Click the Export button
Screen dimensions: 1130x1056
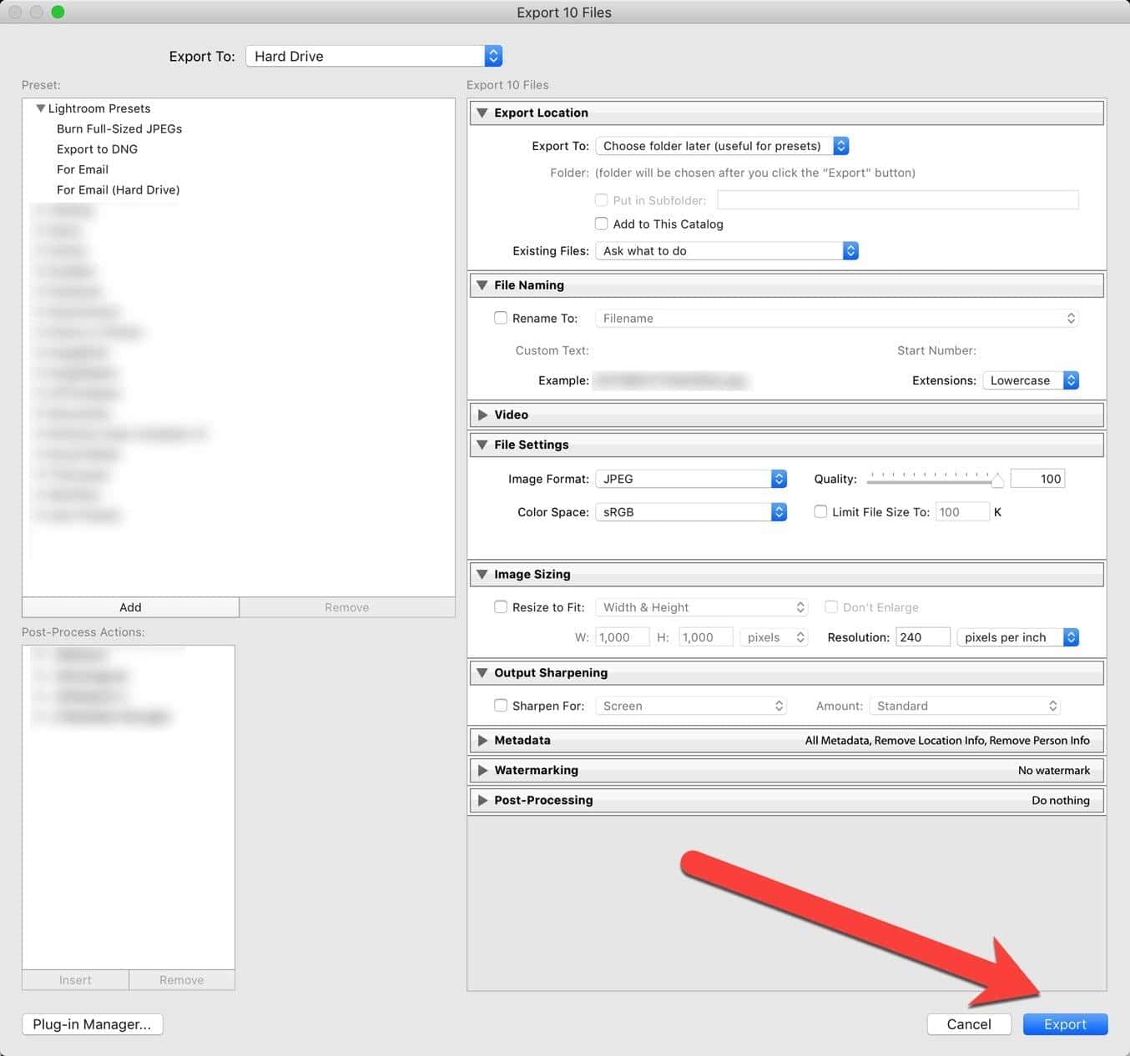click(1065, 1024)
